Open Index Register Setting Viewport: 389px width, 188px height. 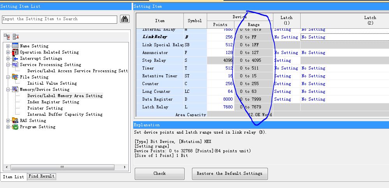coord(53,102)
